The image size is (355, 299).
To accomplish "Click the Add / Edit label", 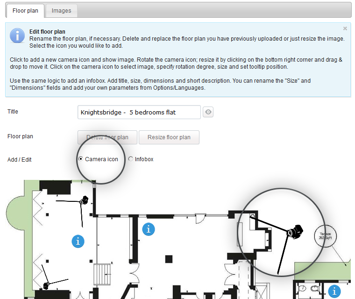I will (x=20, y=160).
